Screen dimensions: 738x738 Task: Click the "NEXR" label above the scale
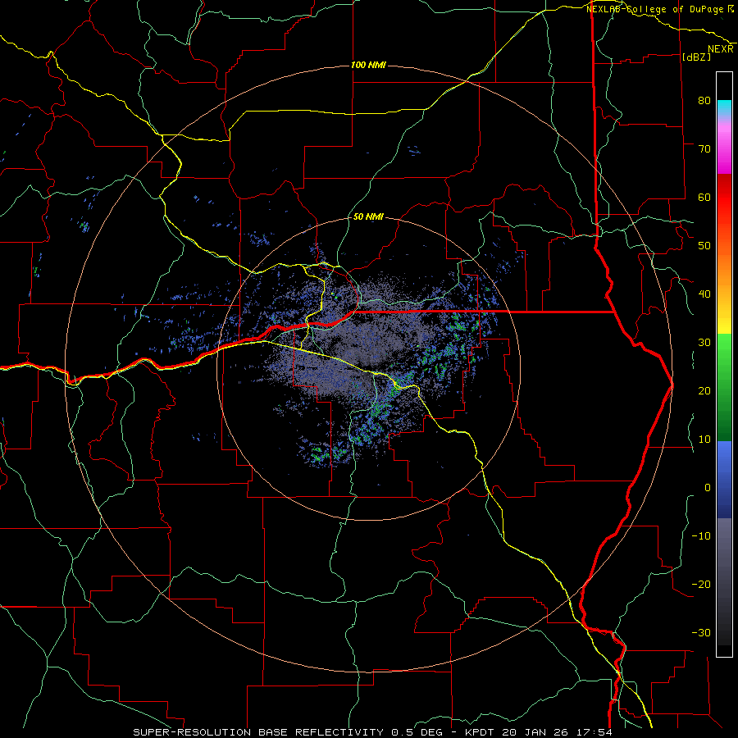721,49
